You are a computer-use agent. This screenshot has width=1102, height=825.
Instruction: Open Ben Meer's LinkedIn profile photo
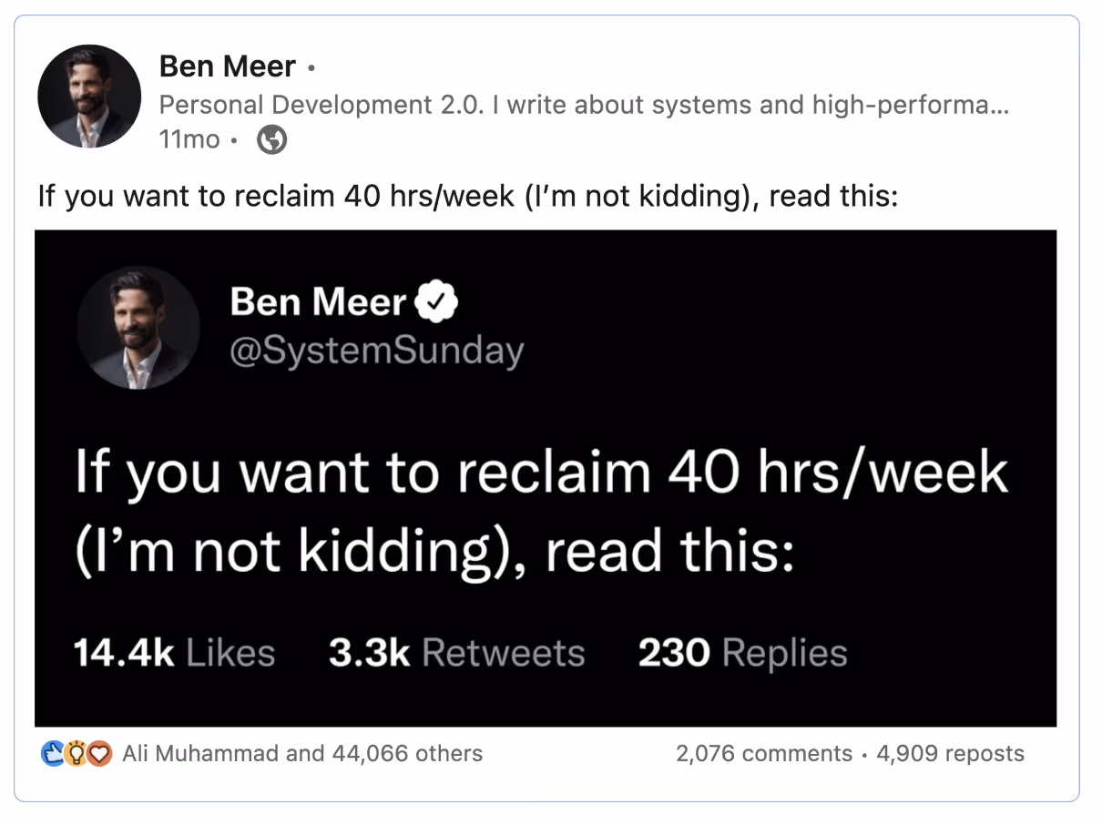point(89,97)
